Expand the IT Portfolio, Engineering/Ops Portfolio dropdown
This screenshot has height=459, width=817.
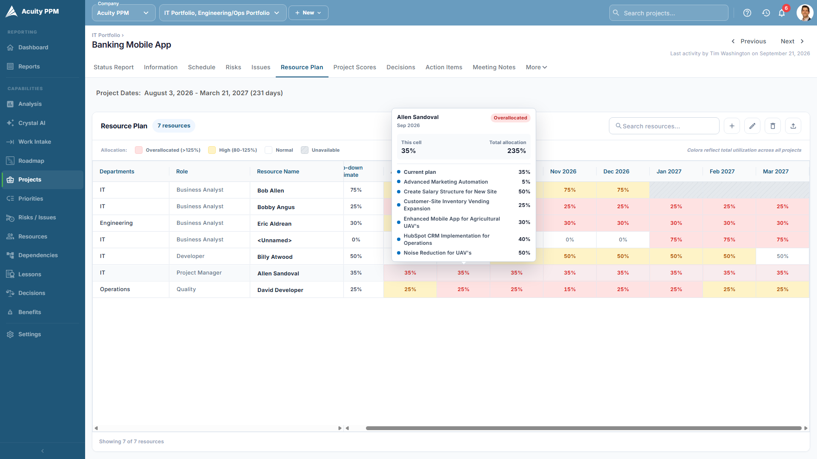click(223, 13)
